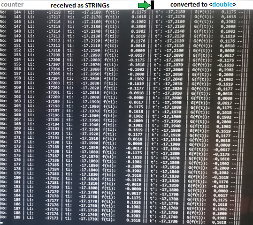
Task: Click Li value -17210 in row 152
Action: click(x=53, y=50)
